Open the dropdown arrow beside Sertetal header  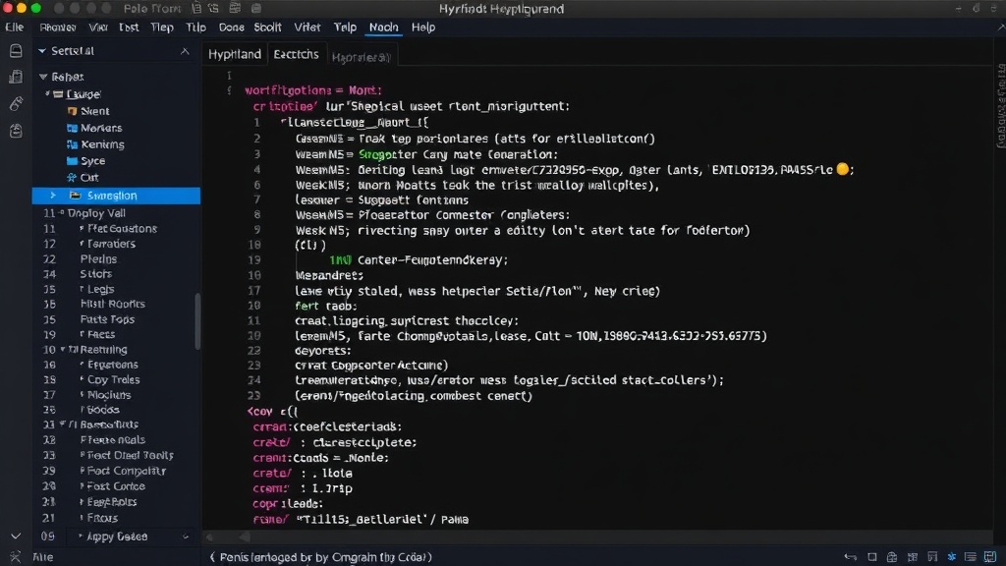point(41,51)
